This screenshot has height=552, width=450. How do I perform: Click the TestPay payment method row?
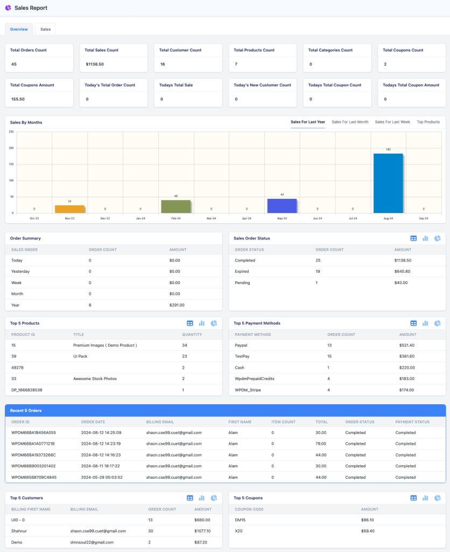(x=337, y=356)
